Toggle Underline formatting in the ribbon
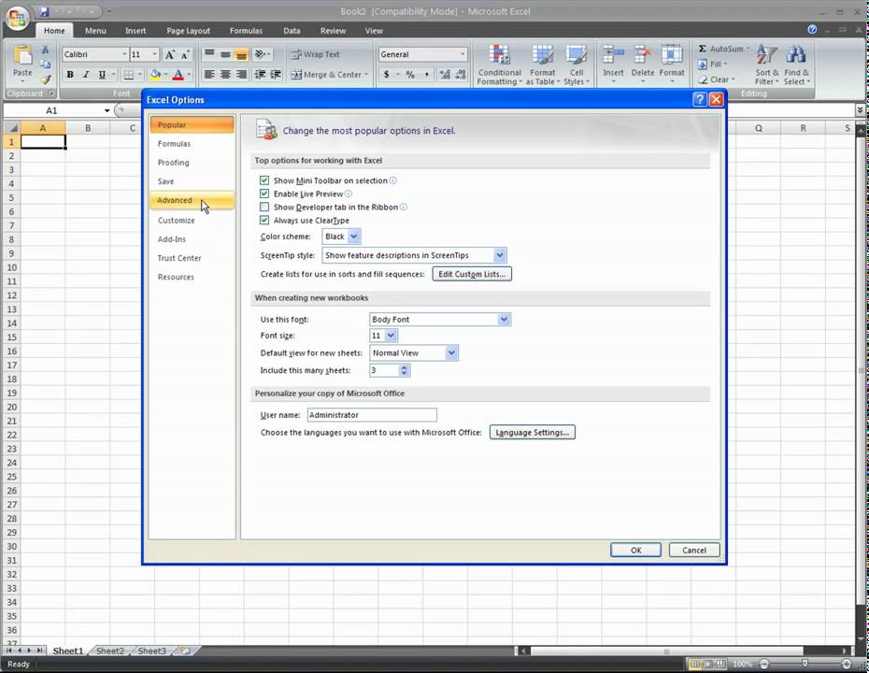This screenshot has height=673, width=869. tap(102, 74)
